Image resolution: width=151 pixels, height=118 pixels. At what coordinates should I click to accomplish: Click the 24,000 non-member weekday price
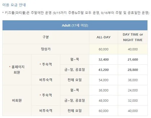(x=133, y=90)
